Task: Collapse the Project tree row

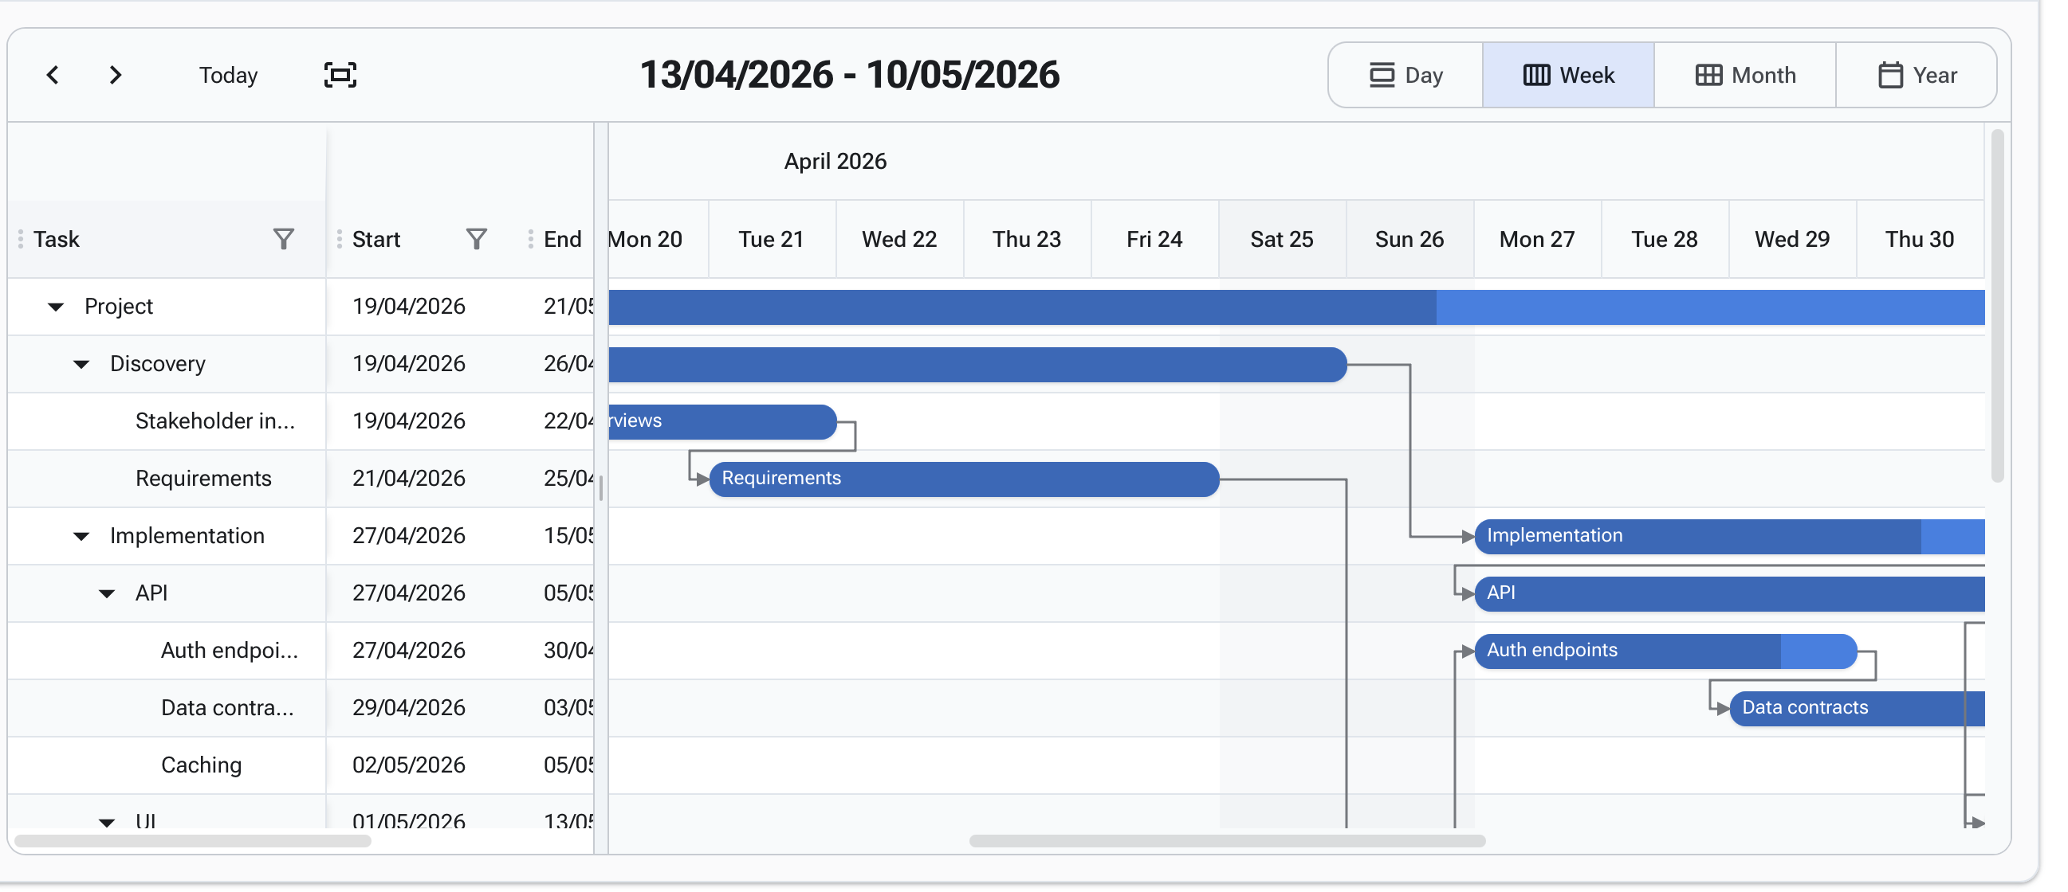Action: point(55,307)
